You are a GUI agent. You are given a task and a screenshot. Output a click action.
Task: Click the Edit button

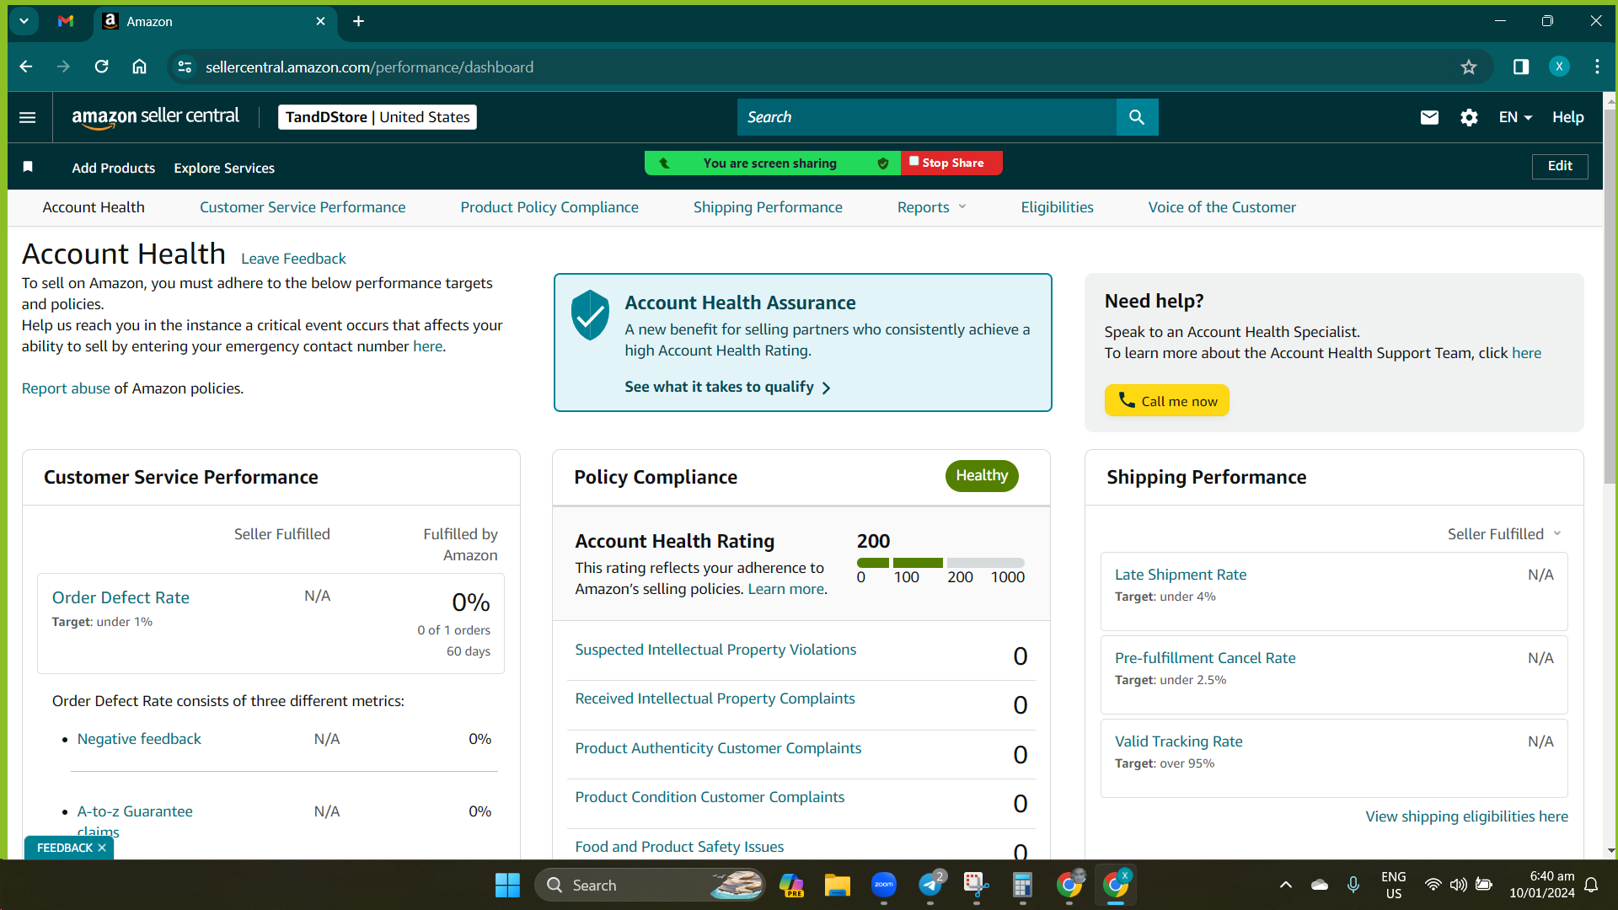coord(1560,166)
